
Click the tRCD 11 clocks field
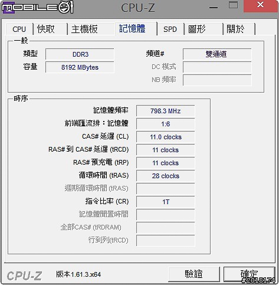pyautogui.click(x=166, y=150)
